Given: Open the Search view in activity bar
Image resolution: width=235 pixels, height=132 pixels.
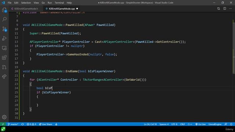Looking at the screenshot, I should 4,19.
